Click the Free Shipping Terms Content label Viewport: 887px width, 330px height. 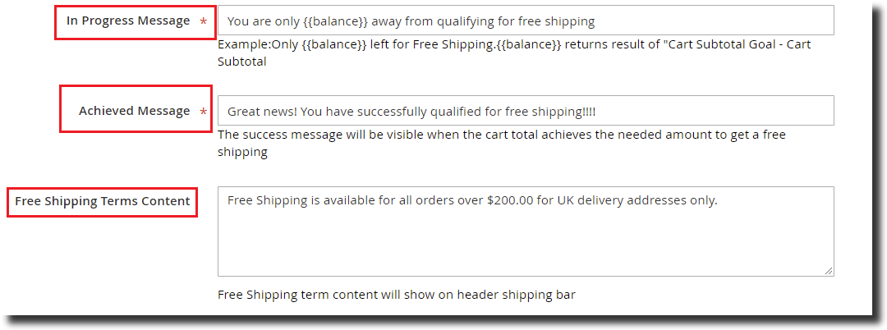click(x=102, y=201)
